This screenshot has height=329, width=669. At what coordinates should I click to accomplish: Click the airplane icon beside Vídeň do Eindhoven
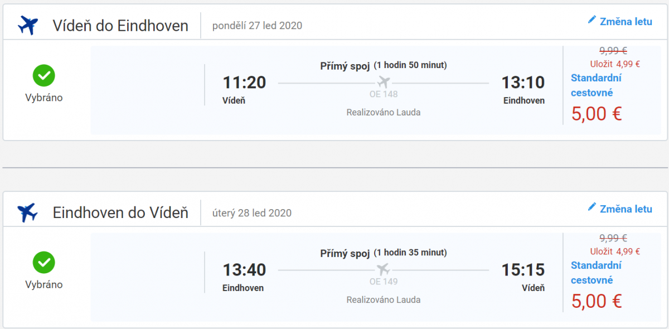coord(28,25)
